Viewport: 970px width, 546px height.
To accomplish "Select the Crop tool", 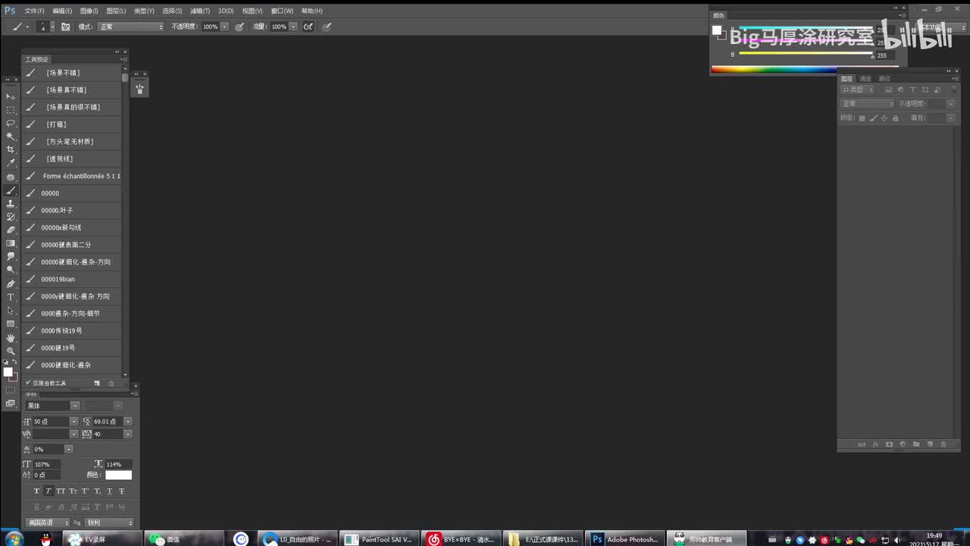I will click(x=11, y=149).
